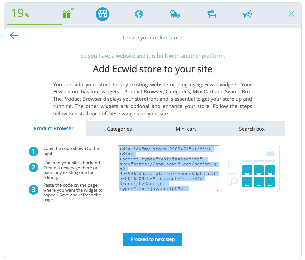Click inside the widget code text area
This screenshot has height=260, width=305.
tap(168, 168)
